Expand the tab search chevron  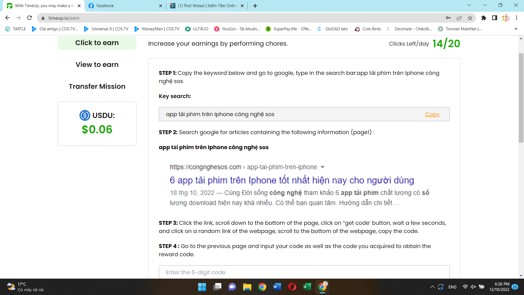point(469,5)
